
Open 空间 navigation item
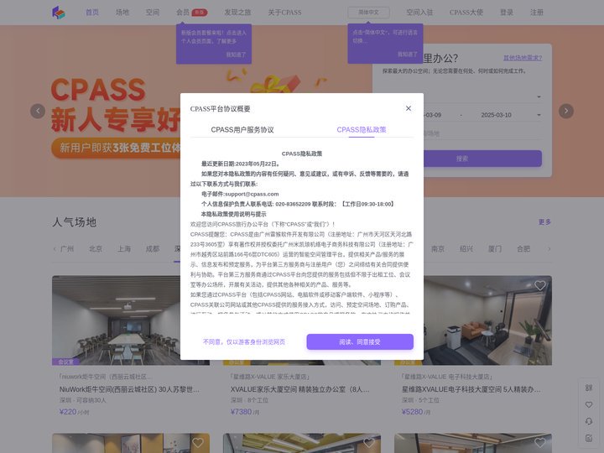pyautogui.click(x=153, y=13)
